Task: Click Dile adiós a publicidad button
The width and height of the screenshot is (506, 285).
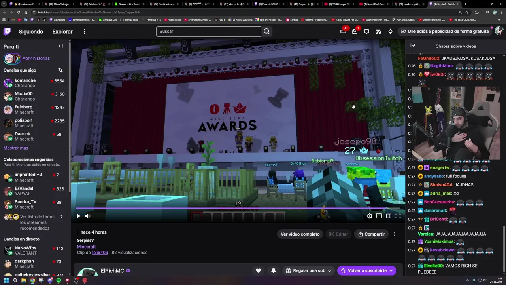Action: (x=445, y=31)
